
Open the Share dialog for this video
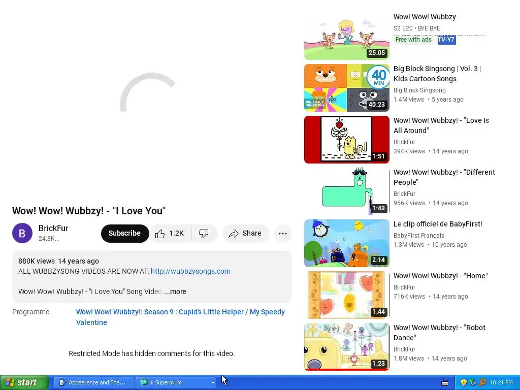pyautogui.click(x=245, y=234)
